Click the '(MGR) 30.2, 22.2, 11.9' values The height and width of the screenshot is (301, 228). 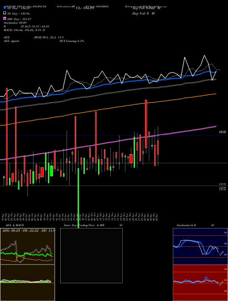(x=48, y=37)
